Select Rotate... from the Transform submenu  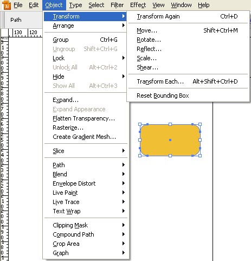[x=149, y=40]
